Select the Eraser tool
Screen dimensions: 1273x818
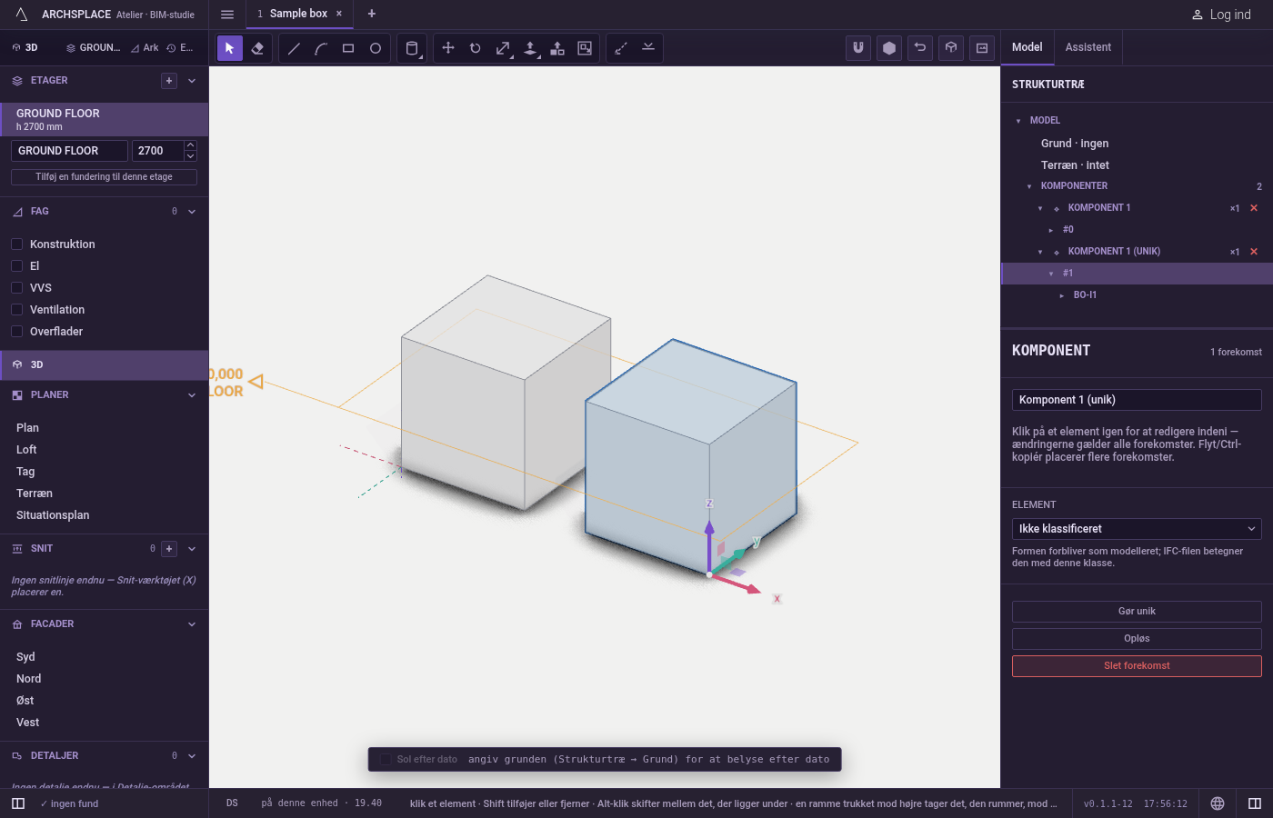click(x=257, y=48)
